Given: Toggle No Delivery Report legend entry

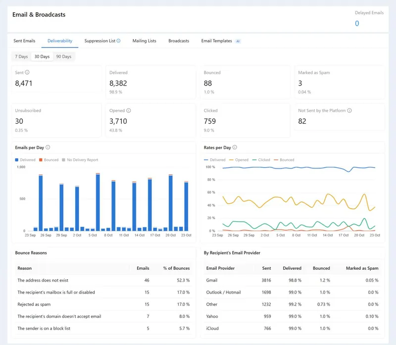Looking at the screenshot, I should (x=80, y=160).
